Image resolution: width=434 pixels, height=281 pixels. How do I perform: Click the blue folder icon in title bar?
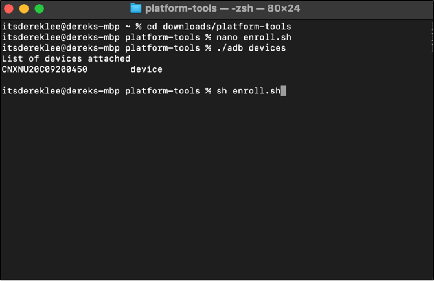135,8
